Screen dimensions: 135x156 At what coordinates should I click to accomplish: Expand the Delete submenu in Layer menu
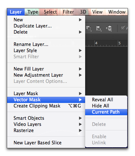coord(46,32)
